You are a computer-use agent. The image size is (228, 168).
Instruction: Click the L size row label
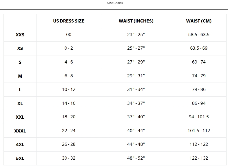point(20,90)
